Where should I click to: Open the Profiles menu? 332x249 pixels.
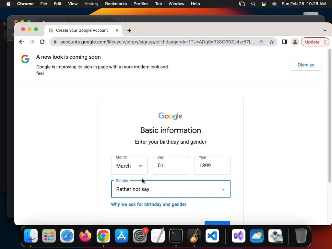pos(141,4)
